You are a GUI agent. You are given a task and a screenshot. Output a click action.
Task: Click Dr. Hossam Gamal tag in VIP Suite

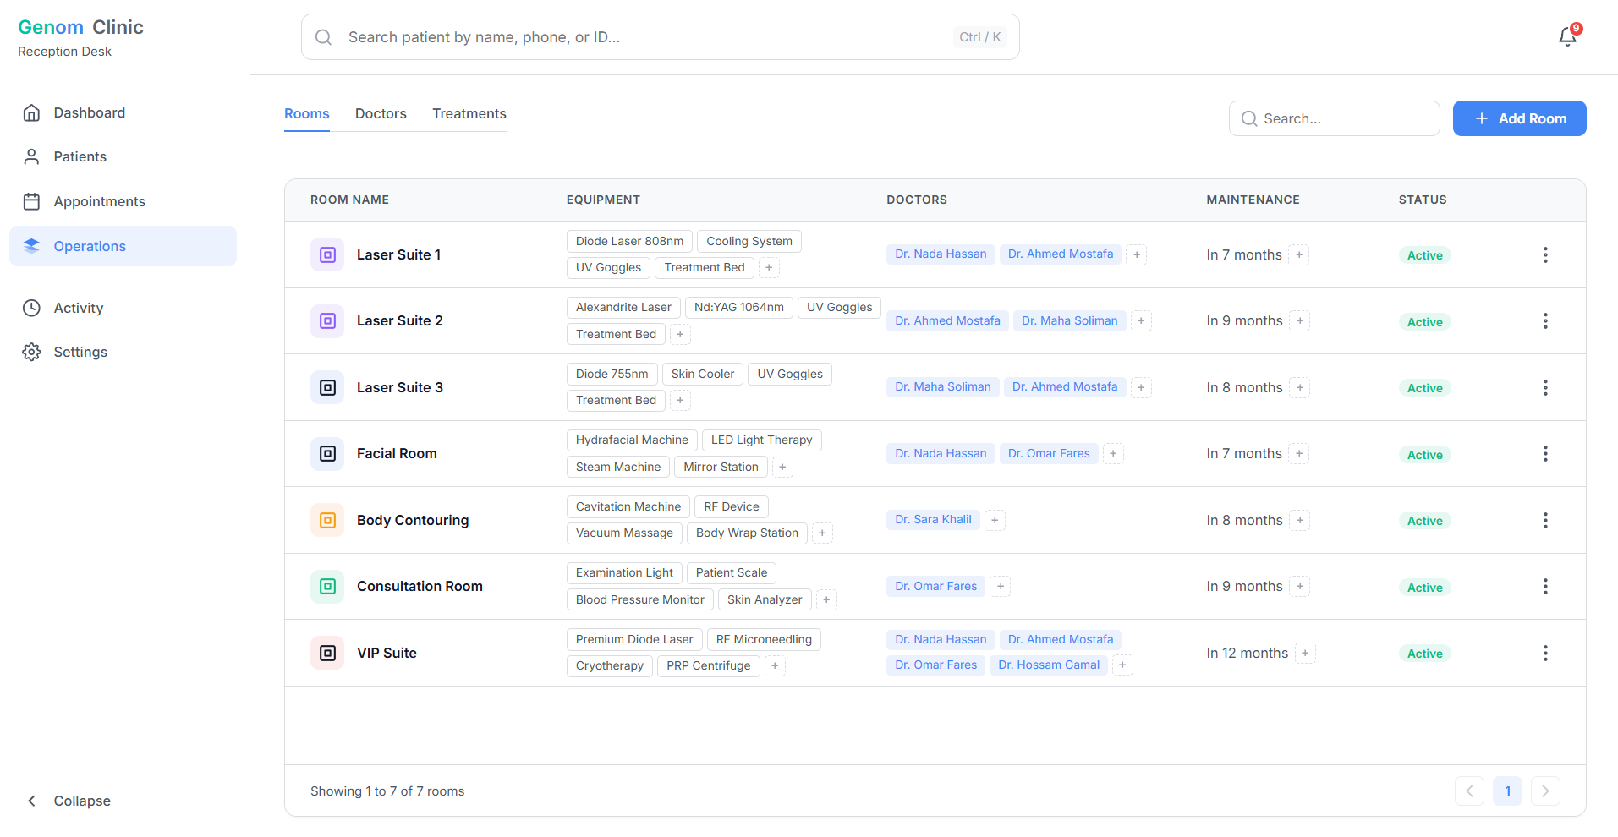tap(1049, 665)
